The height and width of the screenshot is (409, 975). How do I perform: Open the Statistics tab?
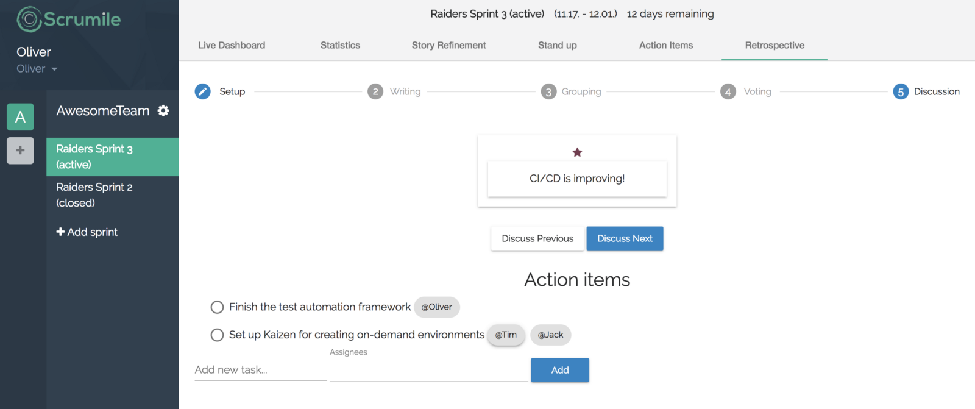click(x=340, y=45)
